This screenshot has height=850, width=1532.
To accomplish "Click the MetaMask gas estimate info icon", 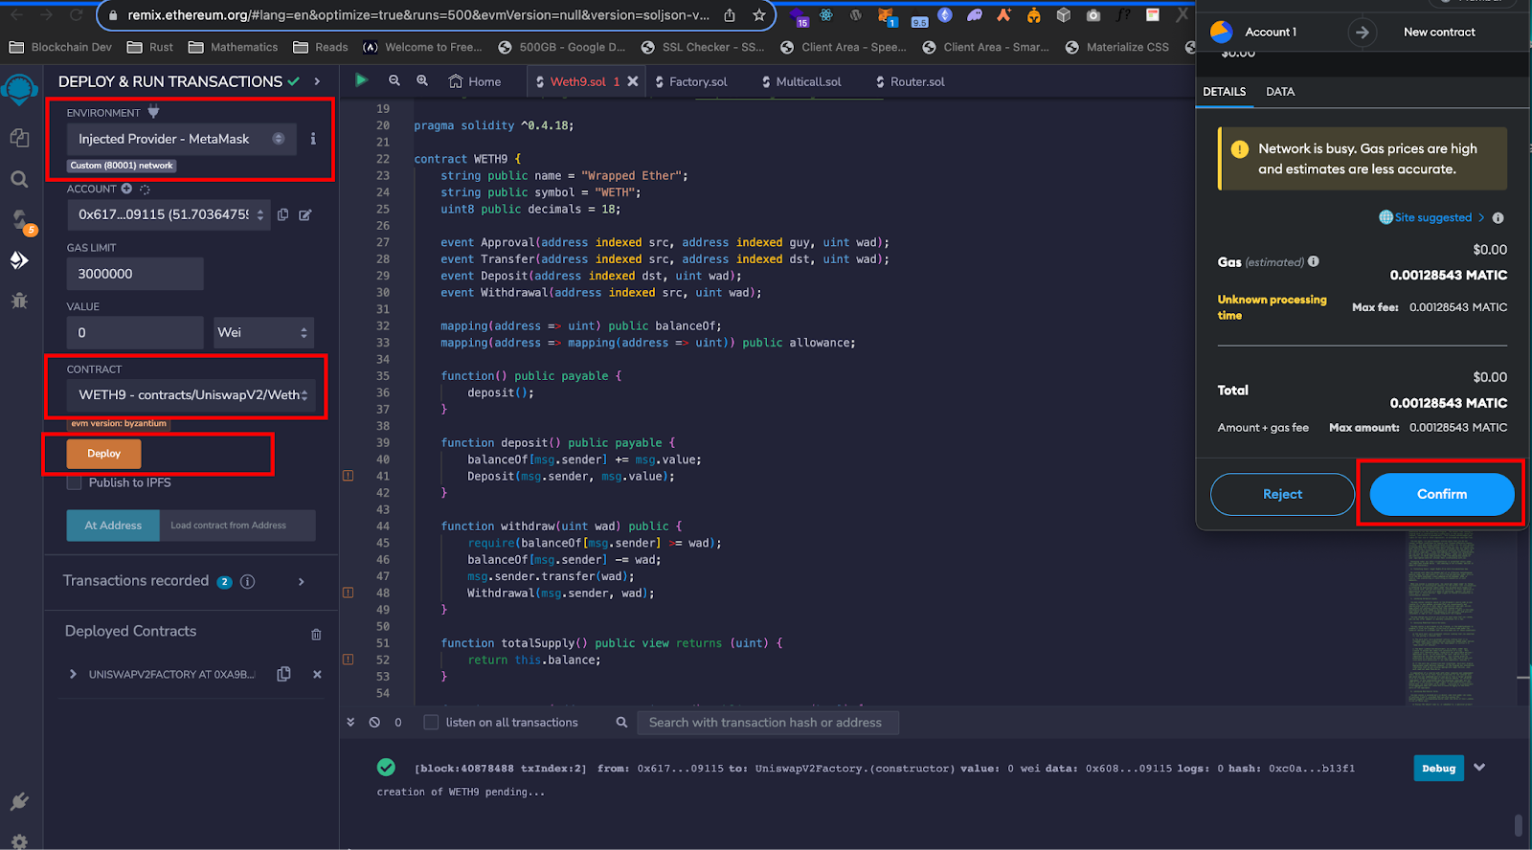I will pos(1314,261).
